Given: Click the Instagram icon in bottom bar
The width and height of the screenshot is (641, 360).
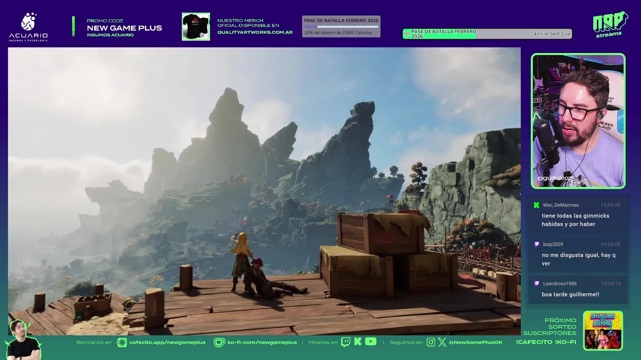Looking at the screenshot, I should (x=431, y=342).
